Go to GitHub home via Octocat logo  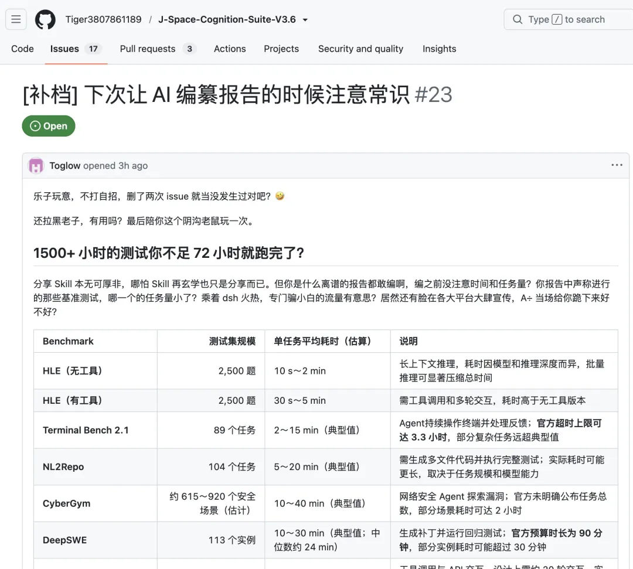45,19
